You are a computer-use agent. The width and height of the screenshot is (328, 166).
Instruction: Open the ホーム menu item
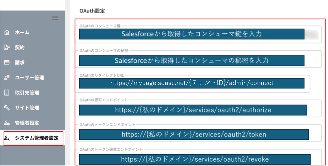click(x=22, y=32)
